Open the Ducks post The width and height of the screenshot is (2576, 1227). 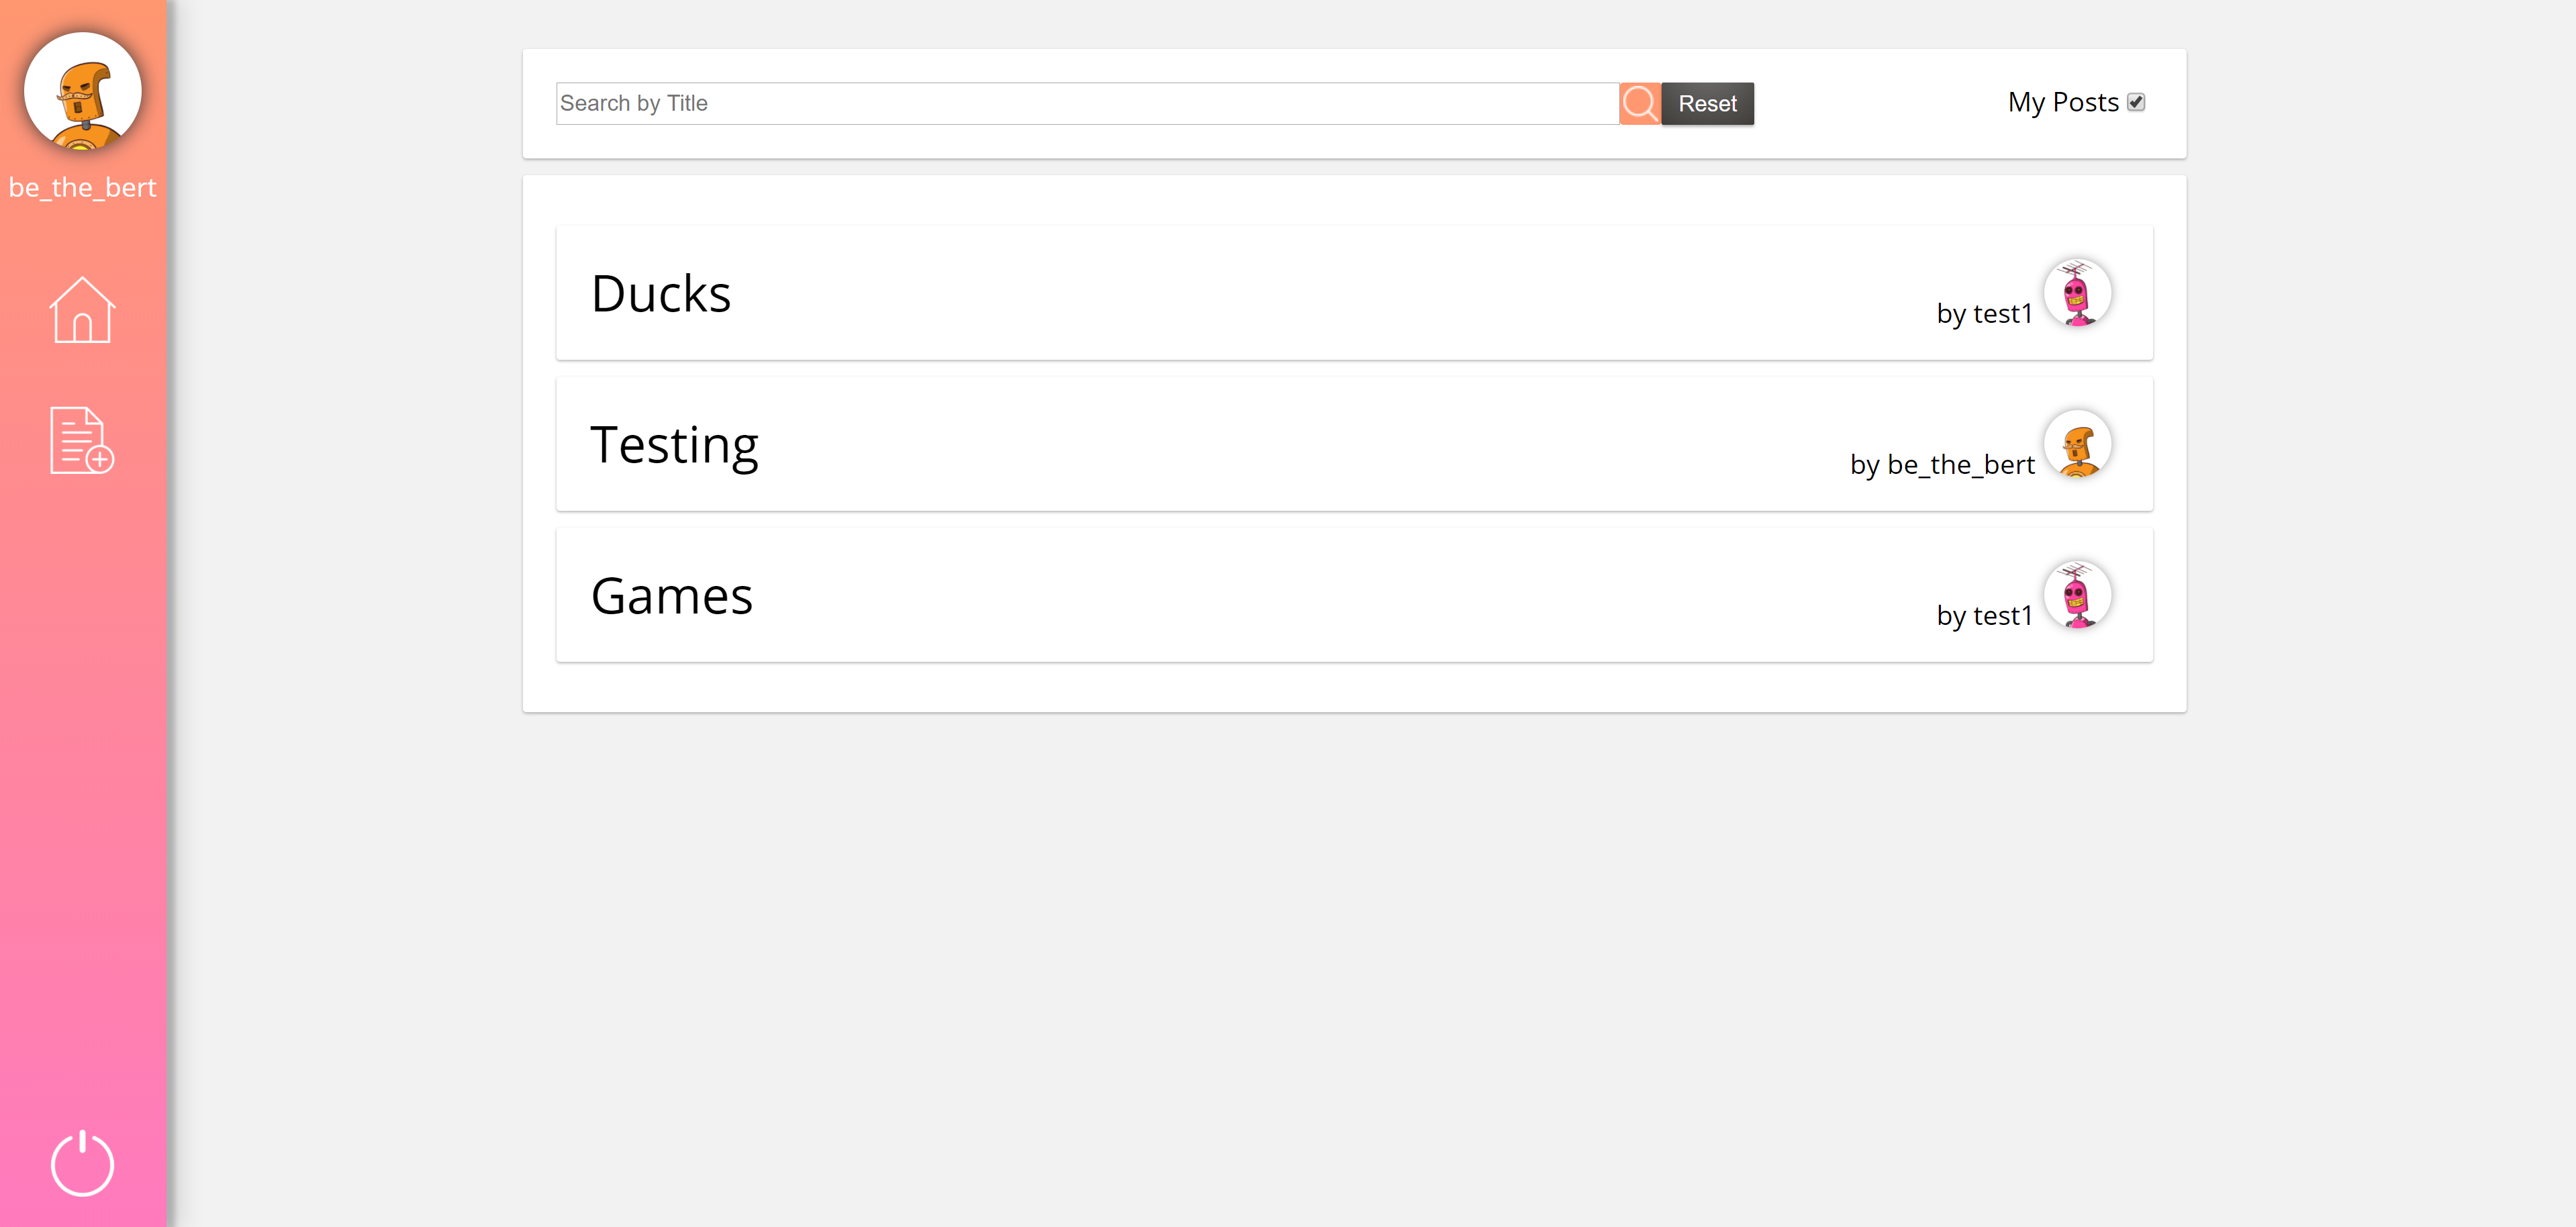coord(661,294)
